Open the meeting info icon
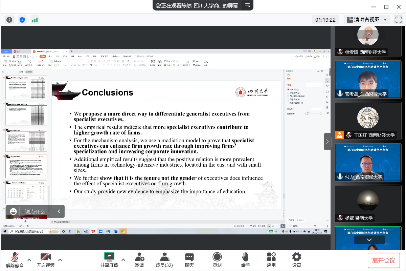The height and width of the screenshot is (271, 406). (x=9, y=20)
